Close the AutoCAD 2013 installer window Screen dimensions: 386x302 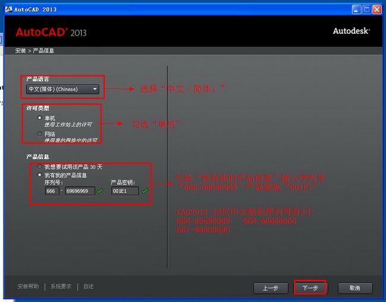coord(377,9)
